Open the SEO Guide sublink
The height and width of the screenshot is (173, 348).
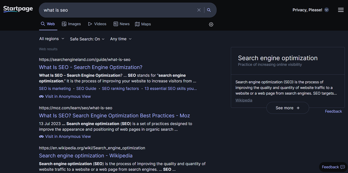tap(86, 89)
